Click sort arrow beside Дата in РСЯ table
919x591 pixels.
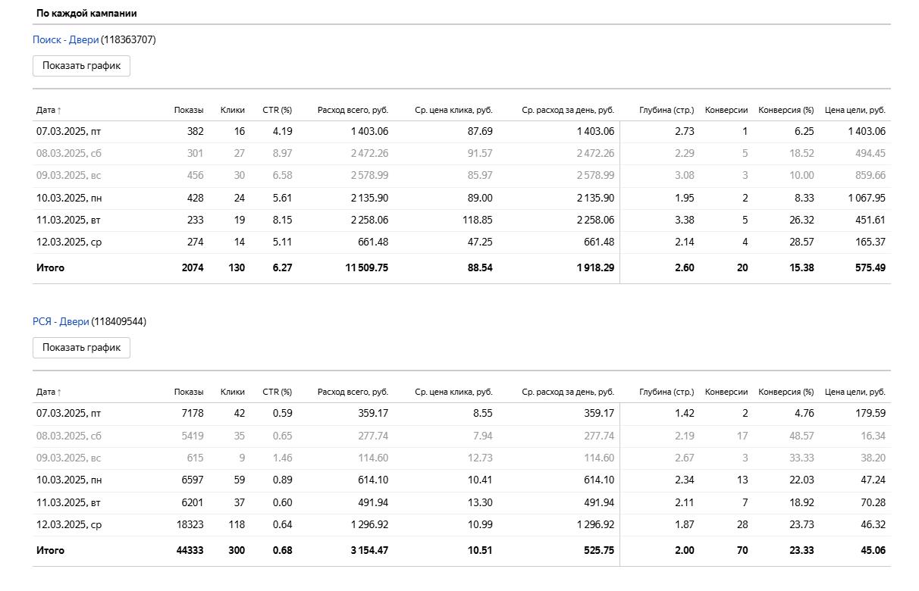(59, 392)
